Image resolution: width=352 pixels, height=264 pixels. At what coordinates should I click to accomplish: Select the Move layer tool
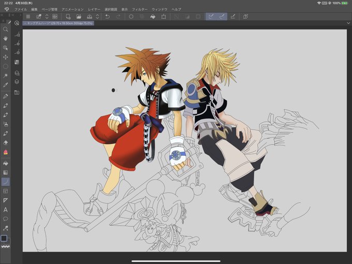click(5, 57)
